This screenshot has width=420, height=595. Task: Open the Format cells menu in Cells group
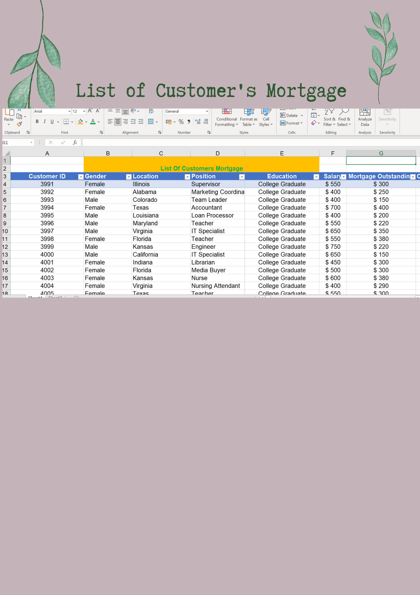tap(291, 123)
